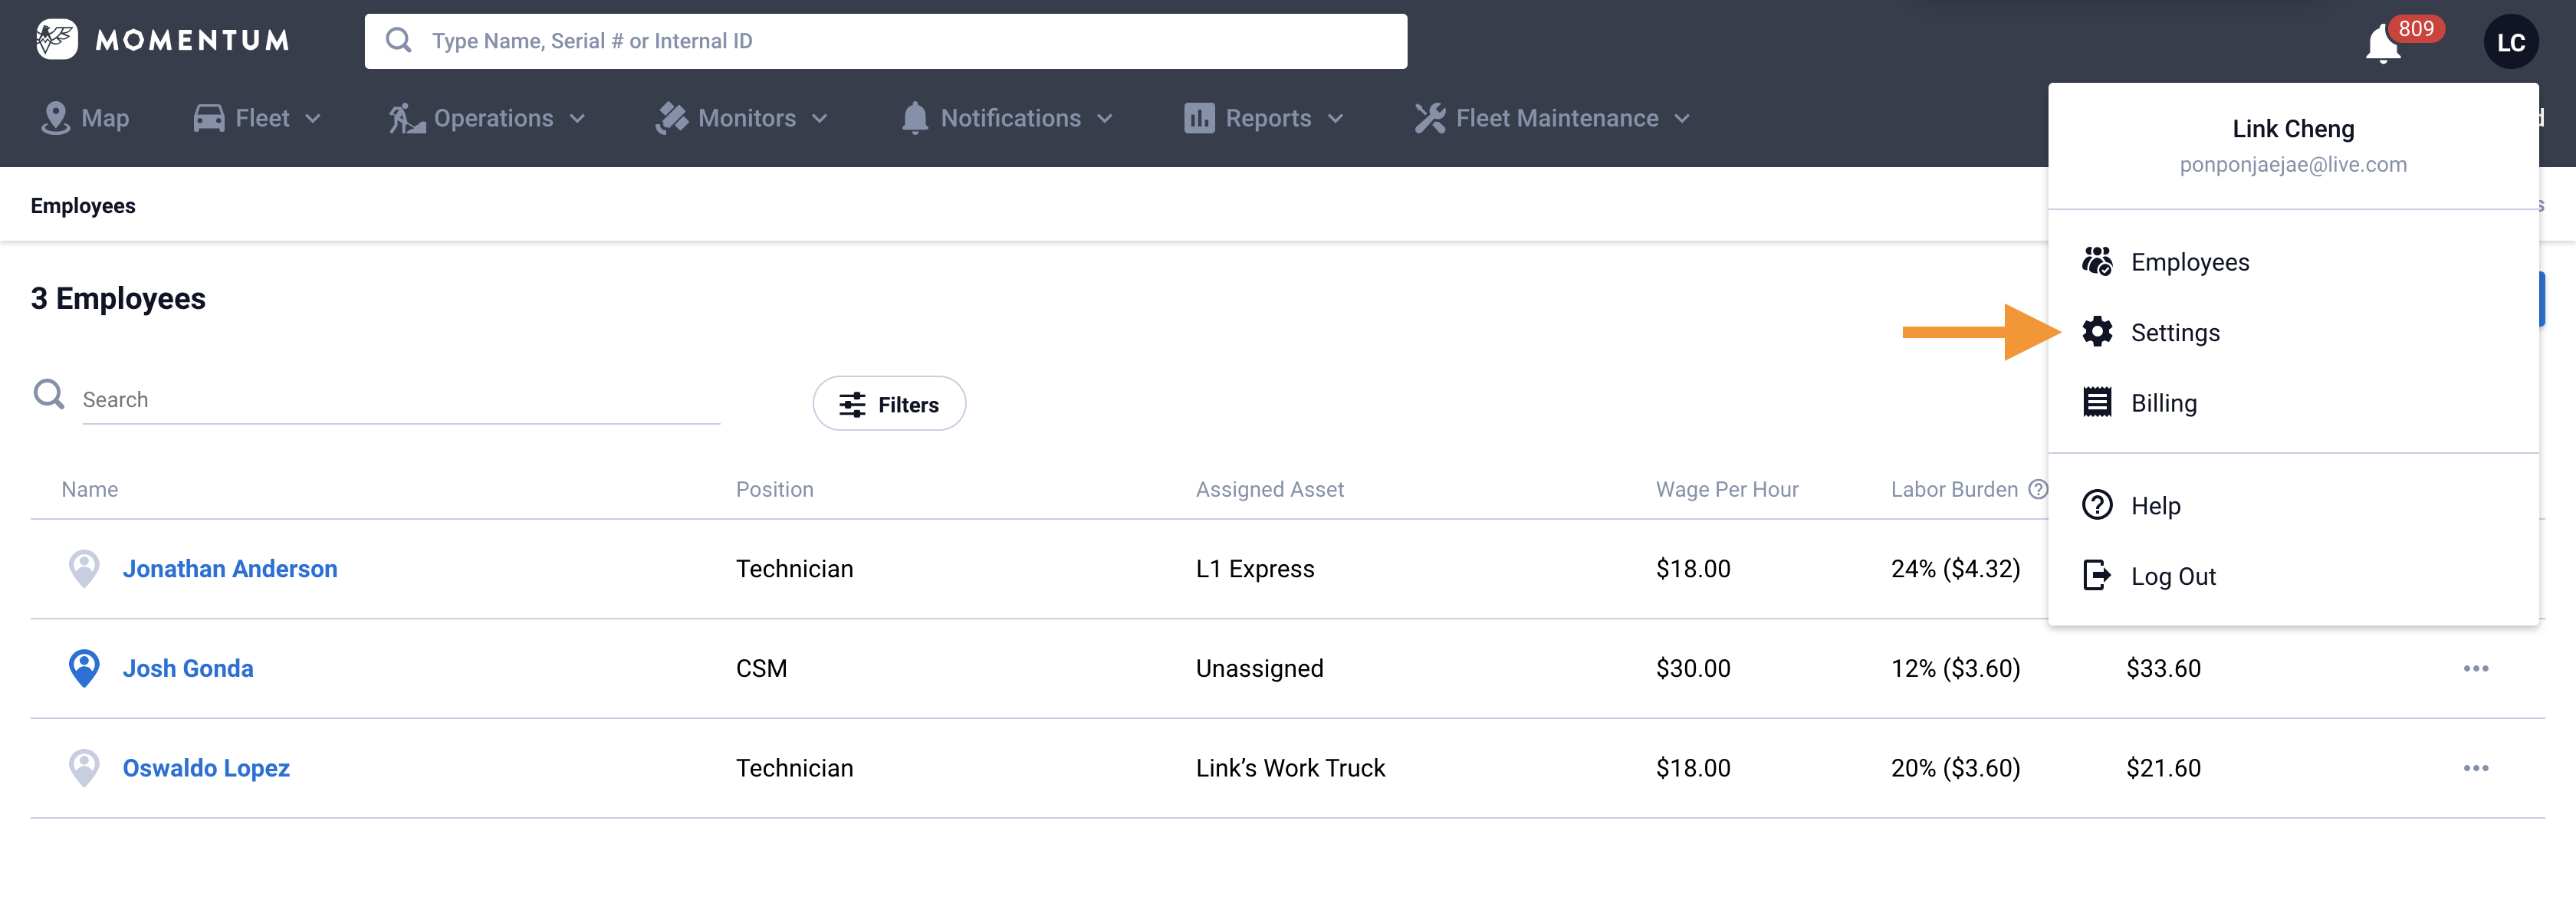
Task: Open Josh Gonda's employee profile
Action: pos(188,668)
